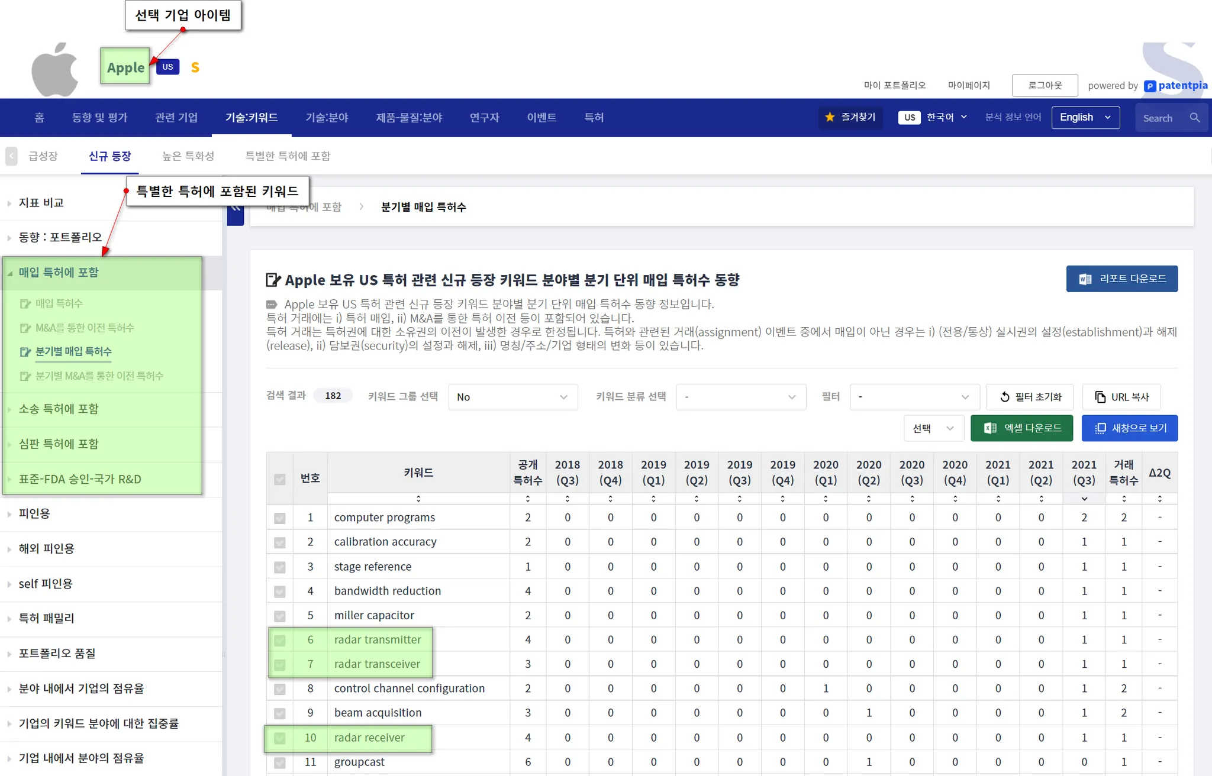This screenshot has height=776, width=1212.
Task: Open the English analysis language dropdown
Action: (1085, 117)
